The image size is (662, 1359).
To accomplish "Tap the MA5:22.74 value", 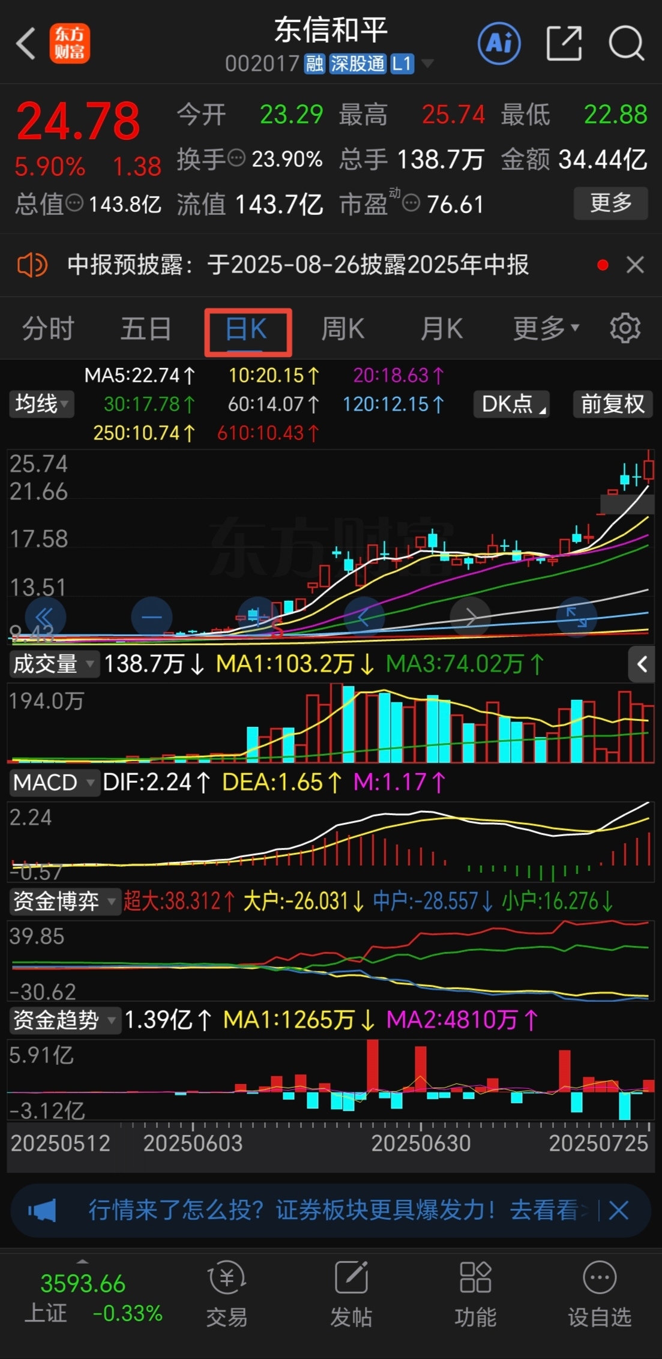I will point(139,375).
